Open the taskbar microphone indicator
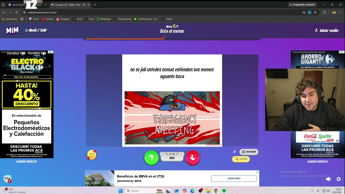The width and height of the screenshot is (345, 194). (318, 191)
